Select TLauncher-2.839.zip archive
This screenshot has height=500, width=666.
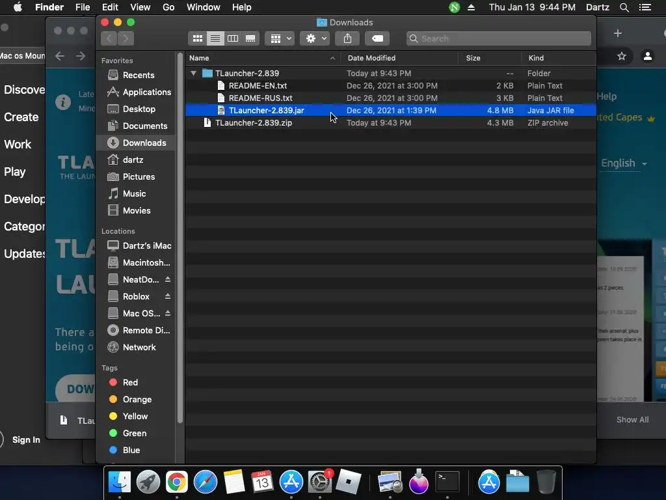tap(391, 122)
